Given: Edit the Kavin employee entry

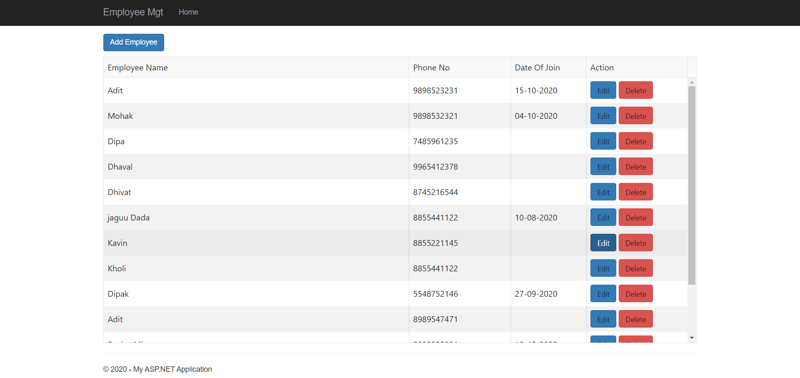Looking at the screenshot, I should (x=603, y=243).
